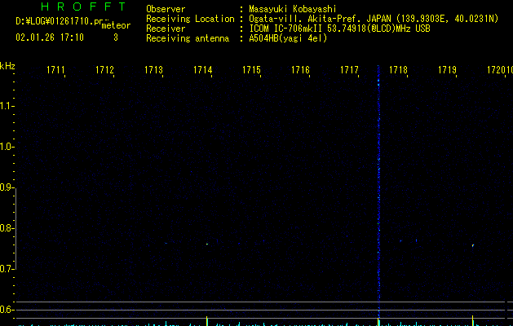Click the bright echo dot right of 1719
Screen dimensions: 513x326
coord(473,245)
